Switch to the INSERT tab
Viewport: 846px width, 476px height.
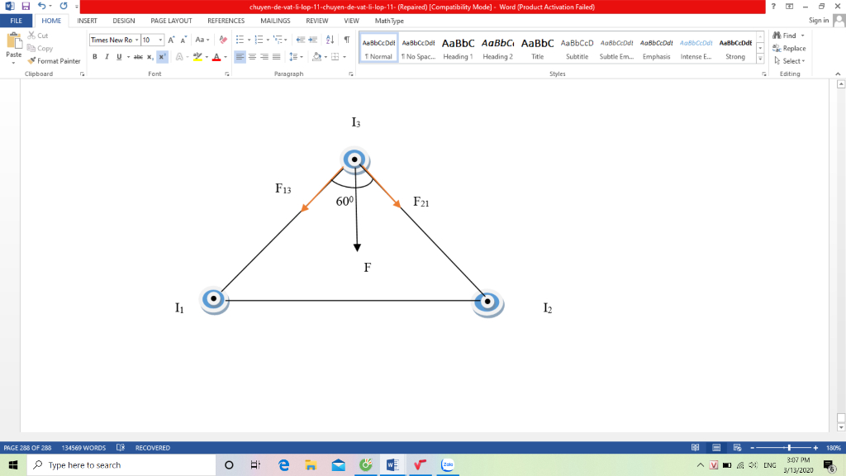(x=87, y=21)
